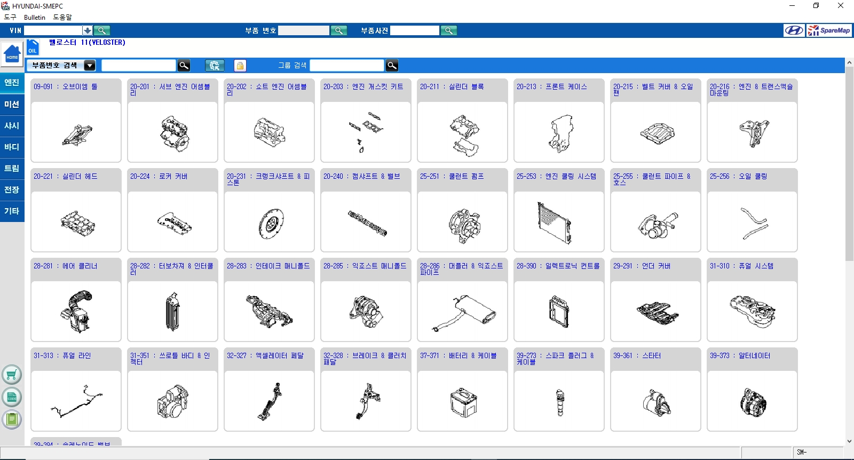
Task: Focus the 그룹 검색 input field
Action: pyautogui.click(x=347, y=66)
